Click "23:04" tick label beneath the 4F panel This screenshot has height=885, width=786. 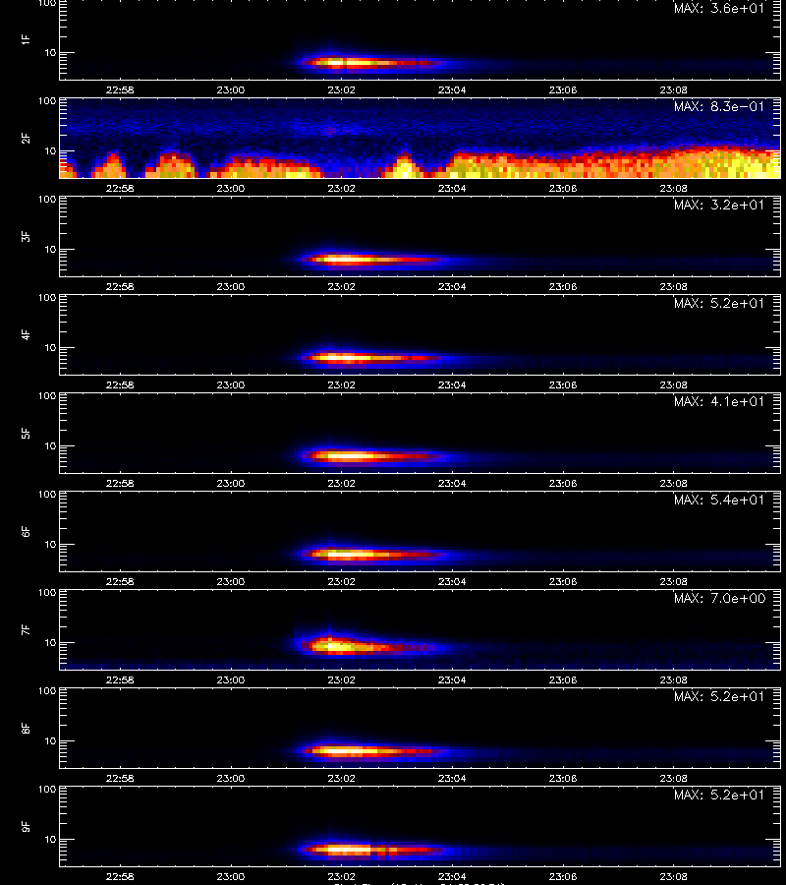[452, 384]
